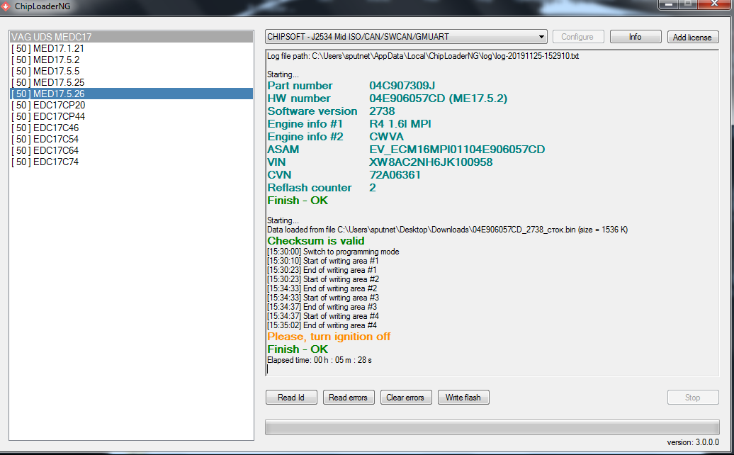Choose the MED17.5.2 entry
The height and width of the screenshot is (455, 734).
coord(45,60)
